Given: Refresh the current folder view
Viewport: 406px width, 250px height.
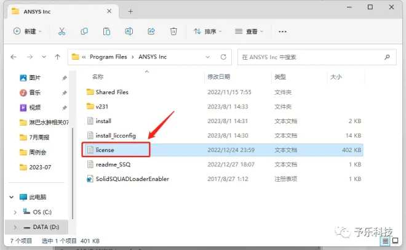Looking at the screenshot, I should [x=223, y=57].
